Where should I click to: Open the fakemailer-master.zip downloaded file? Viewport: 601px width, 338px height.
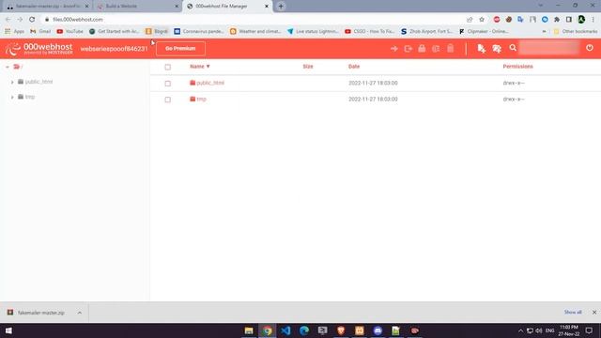(41, 313)
